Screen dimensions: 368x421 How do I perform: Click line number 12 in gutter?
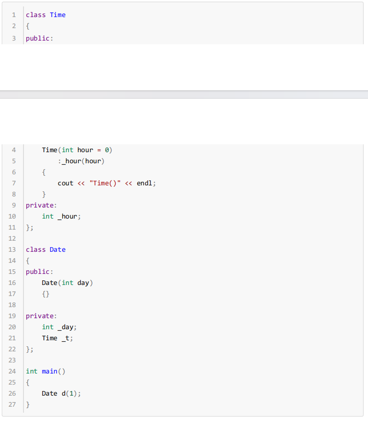coord(12,238)
